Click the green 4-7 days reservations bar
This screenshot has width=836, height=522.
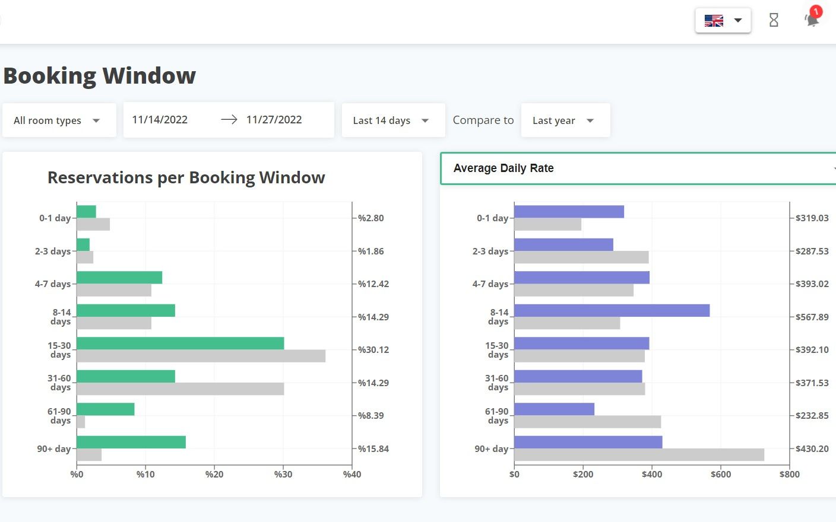[x=119, y=278]
